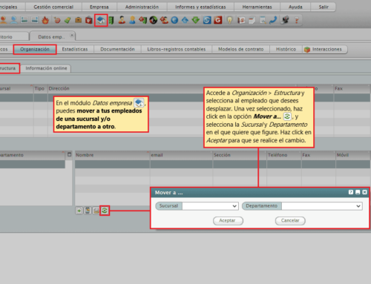Click the blue euro coin icon
Viewport: 371px width, 284px height.
click(x=174, y=20)
